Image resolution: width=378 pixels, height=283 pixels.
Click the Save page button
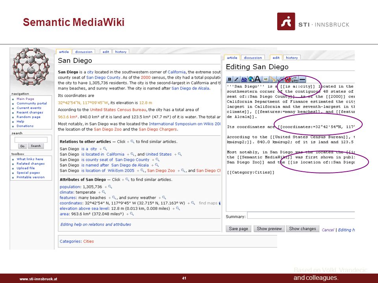[x=239, y=229]
